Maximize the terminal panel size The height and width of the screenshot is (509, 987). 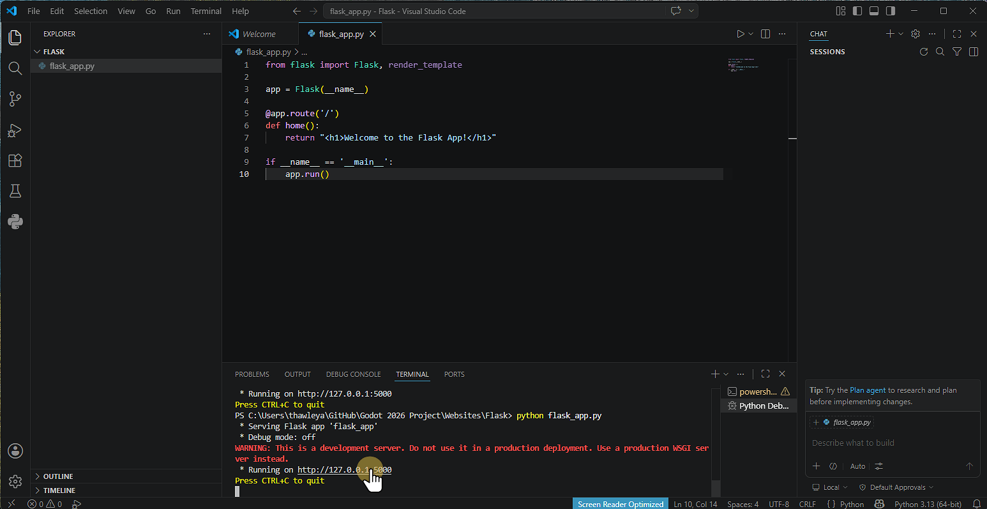765,374
